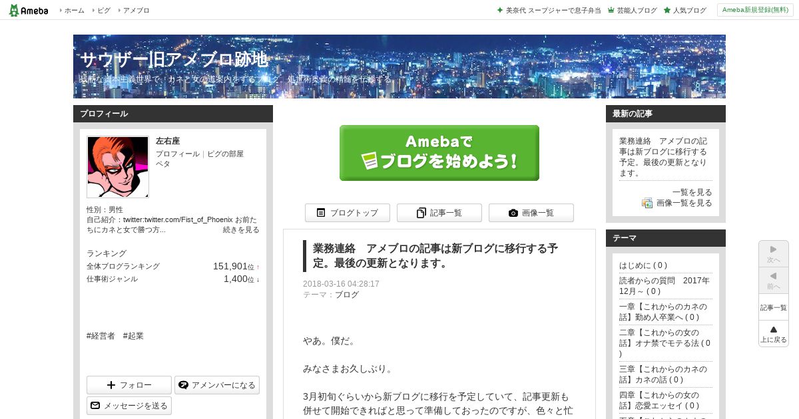Click the #起業 hashtag

point(133,336)
